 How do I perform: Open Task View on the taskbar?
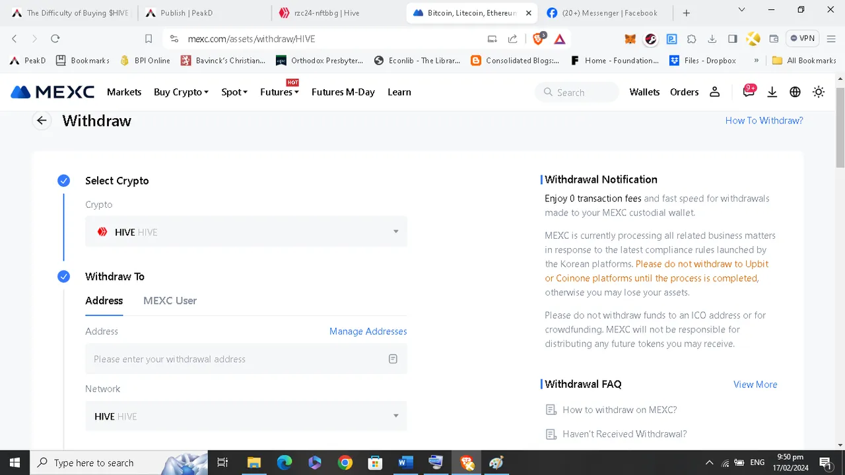(222, 462)
